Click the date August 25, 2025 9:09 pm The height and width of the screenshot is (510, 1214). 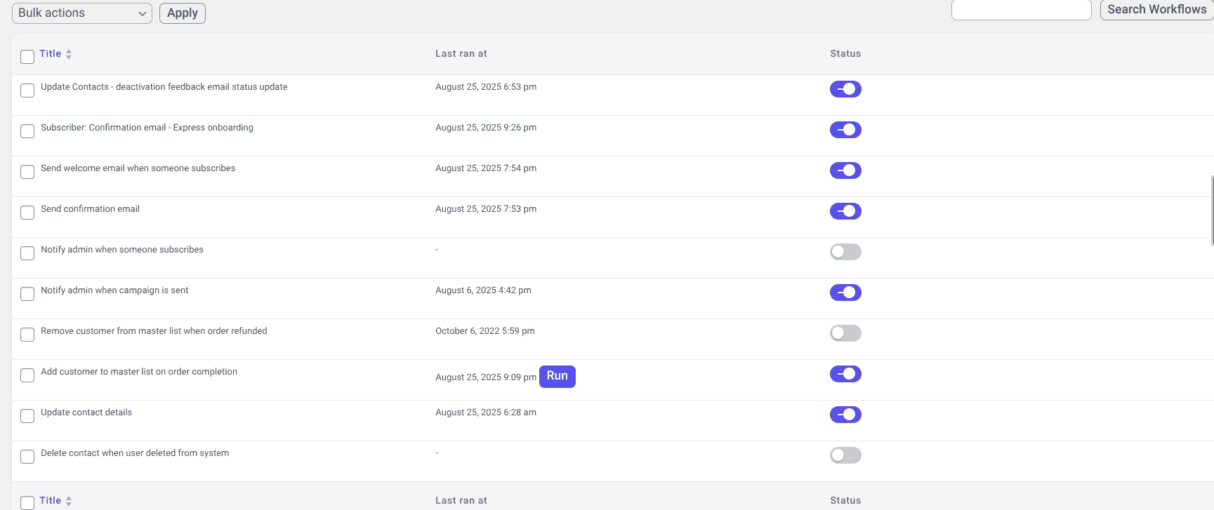click(486, 377)
